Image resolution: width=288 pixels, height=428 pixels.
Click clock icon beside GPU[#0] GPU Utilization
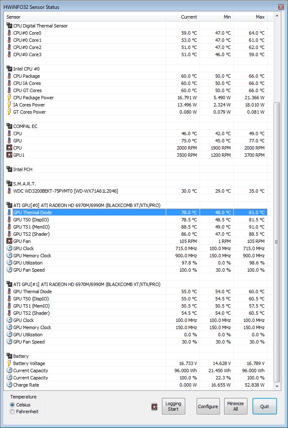point(9,262)
